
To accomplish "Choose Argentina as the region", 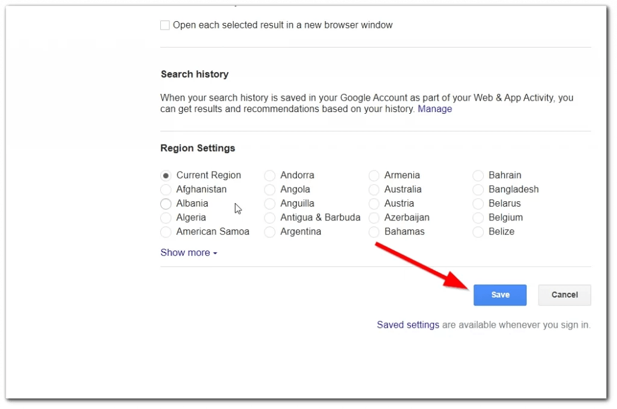I will pos(269,231).
